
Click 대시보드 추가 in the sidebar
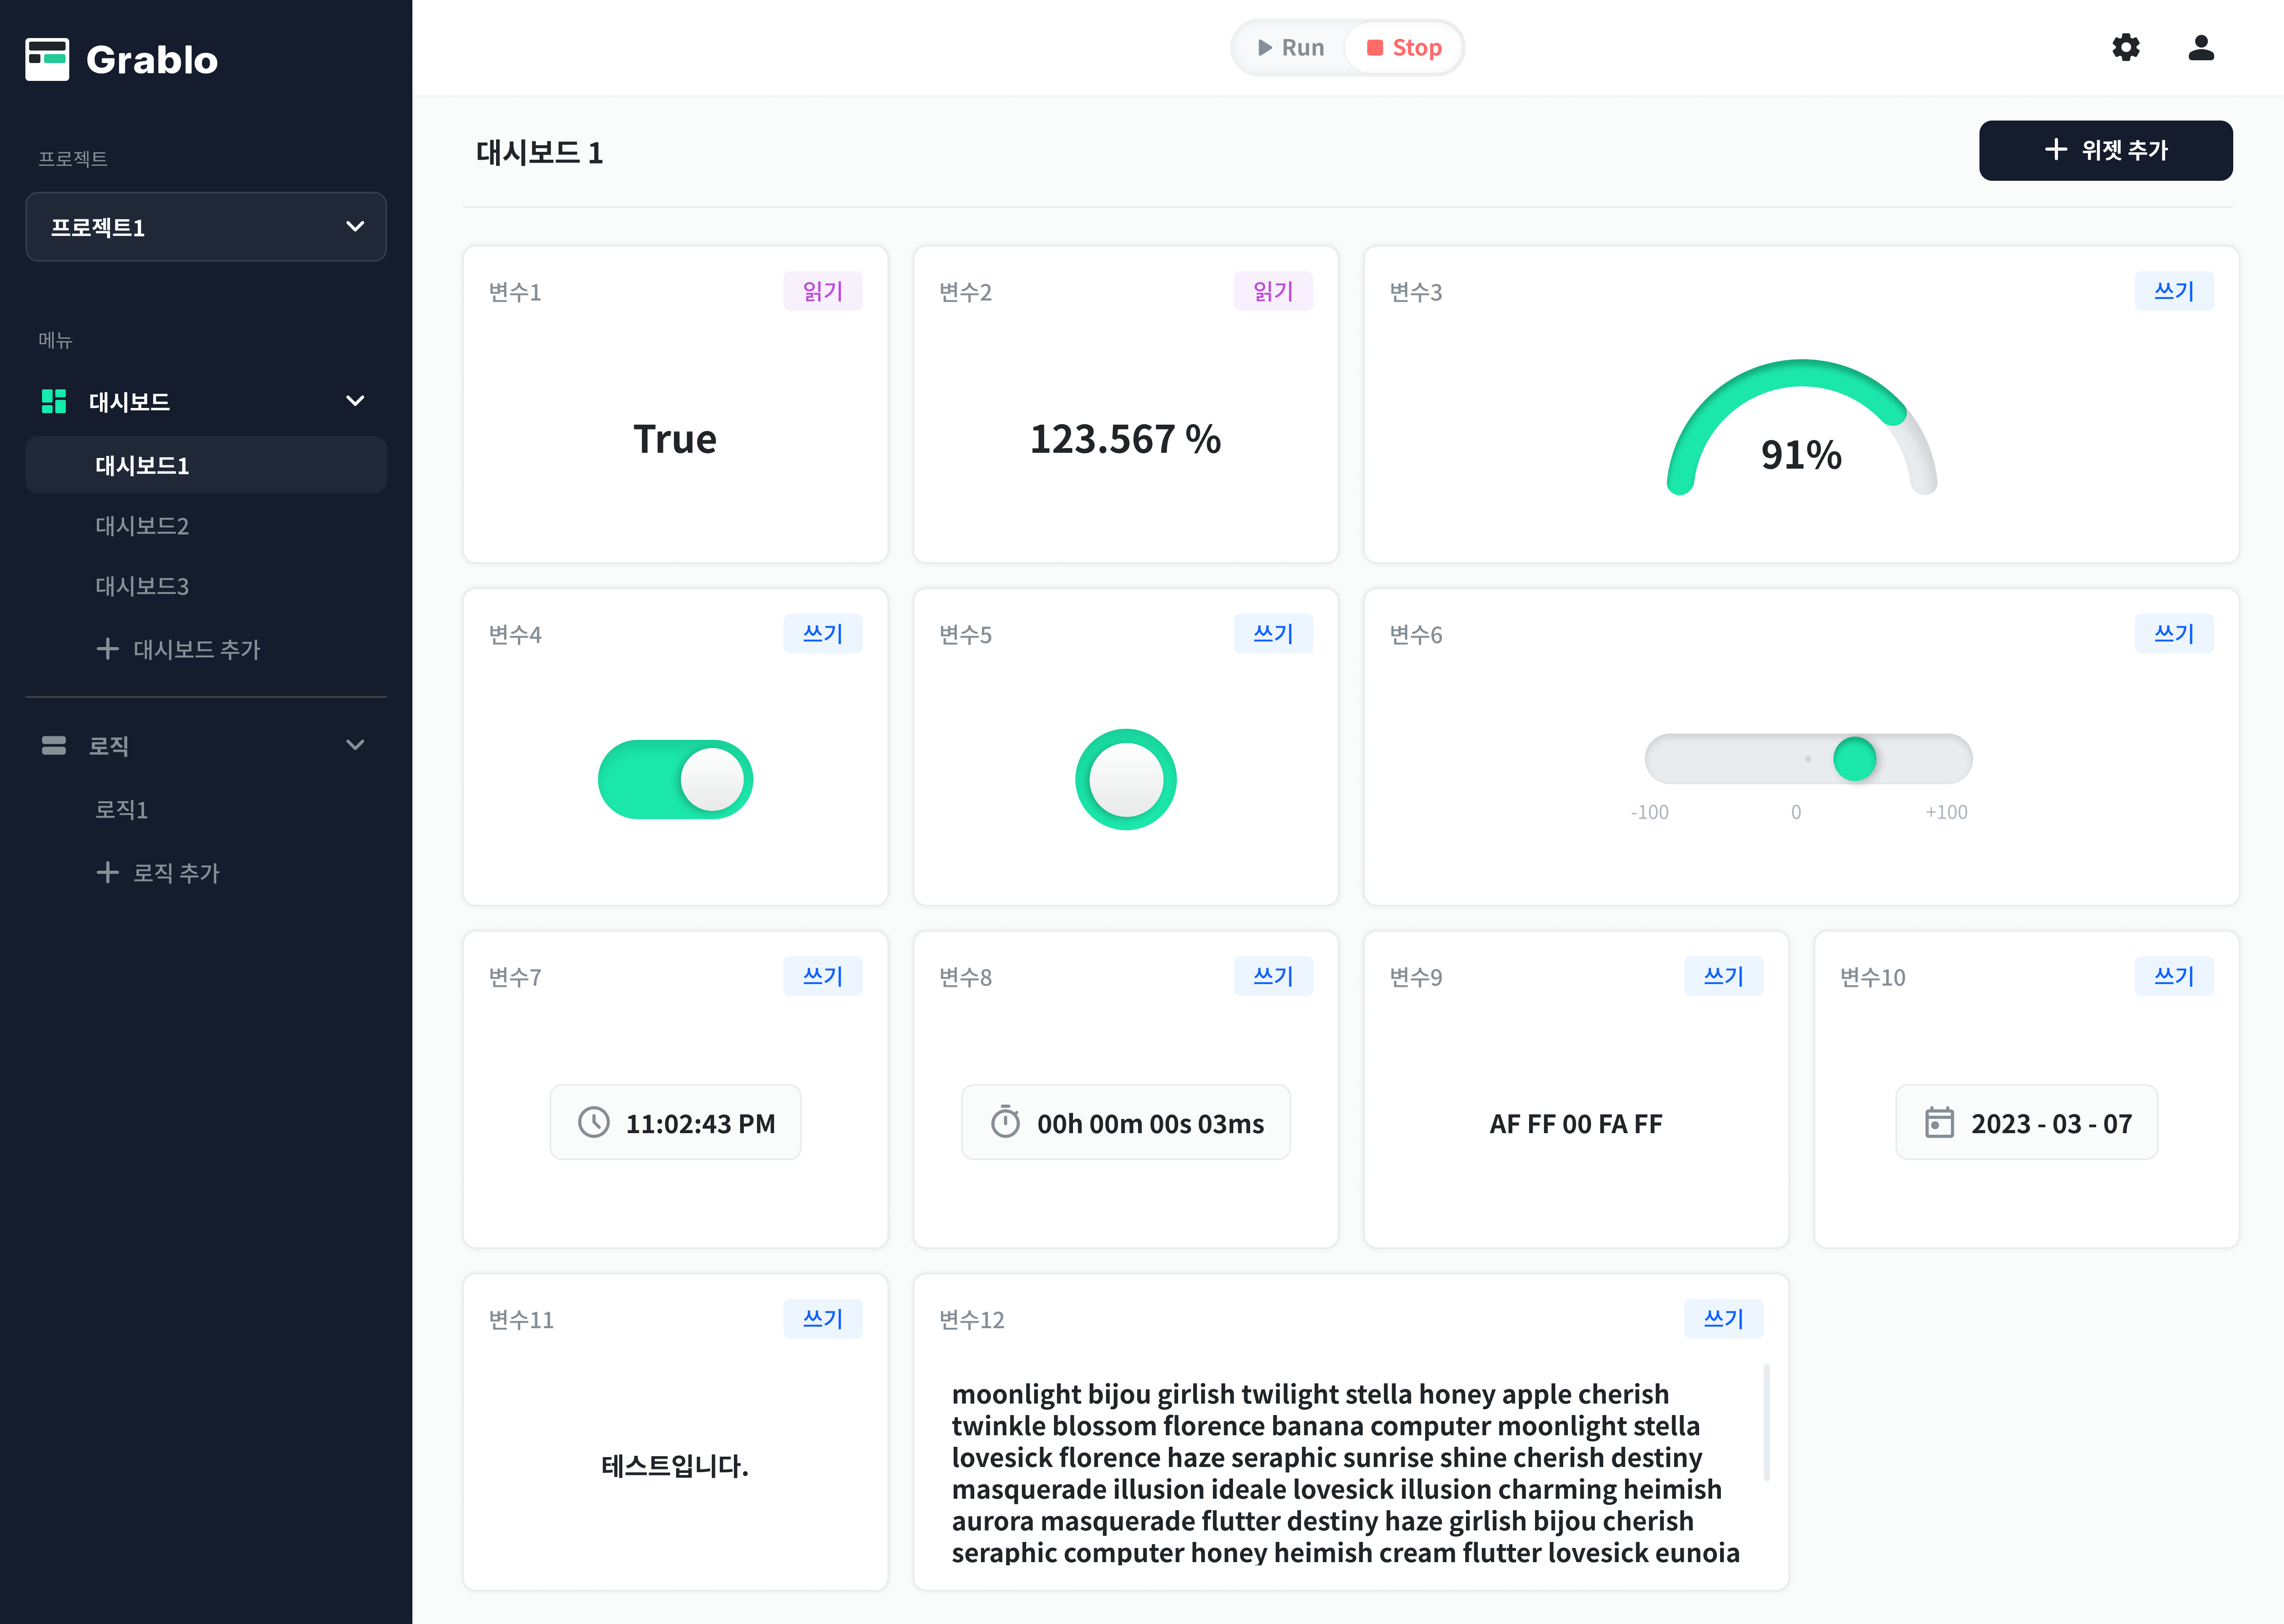click(x=178, y=649)
